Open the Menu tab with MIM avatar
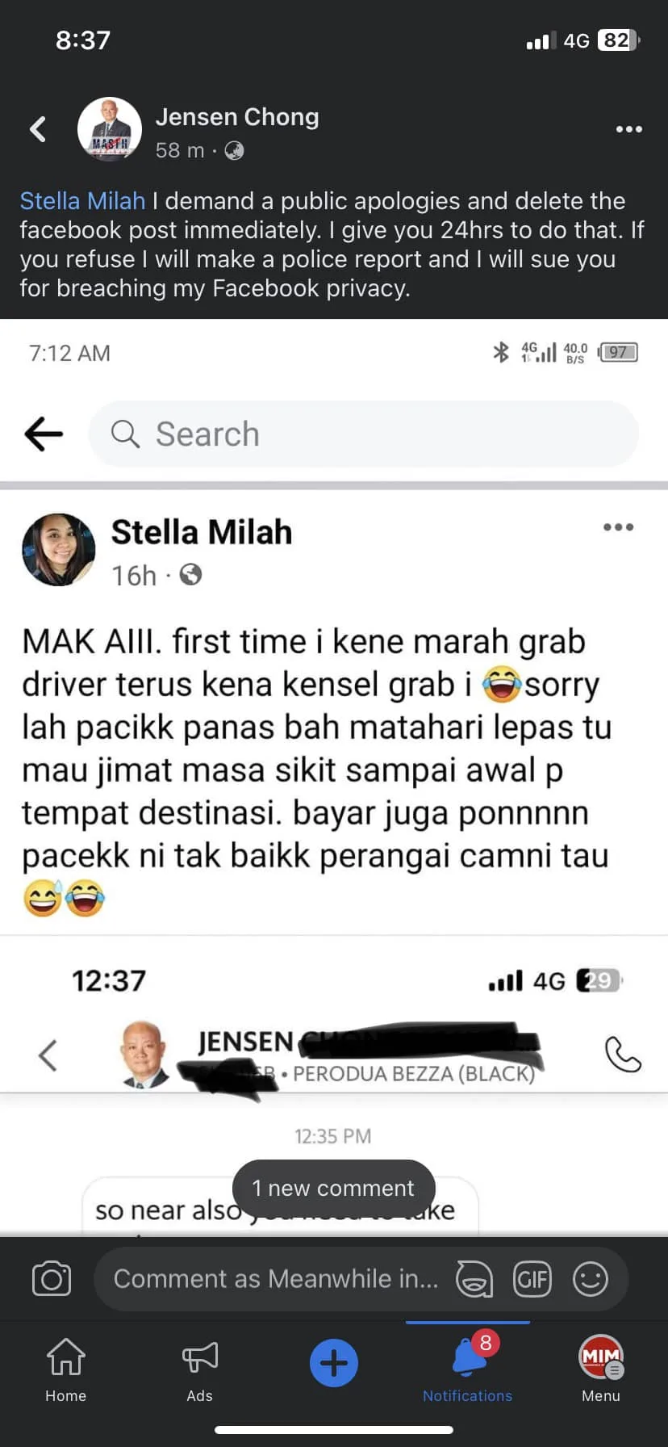 pos(601,1370)
